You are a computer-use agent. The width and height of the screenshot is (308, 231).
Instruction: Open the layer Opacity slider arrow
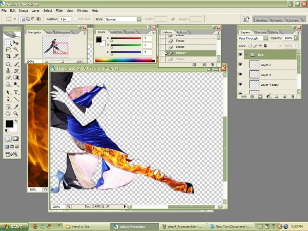[296, 38]
